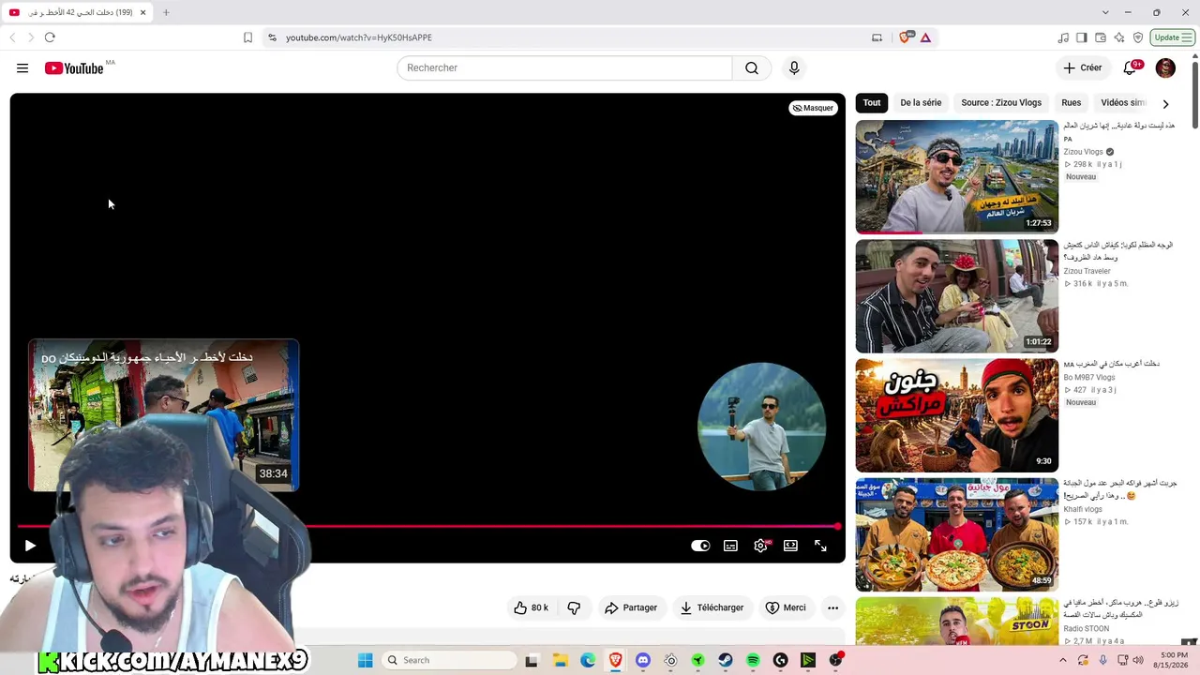Screen dimensions: 1200x675
Task: Click the page vertical scrollbar
Action: point(1194,94)
